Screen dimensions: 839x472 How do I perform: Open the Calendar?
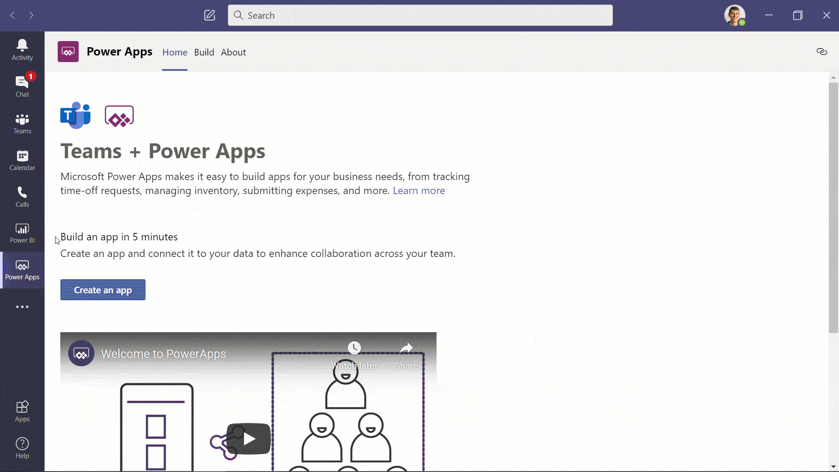(x=22, y=160)
